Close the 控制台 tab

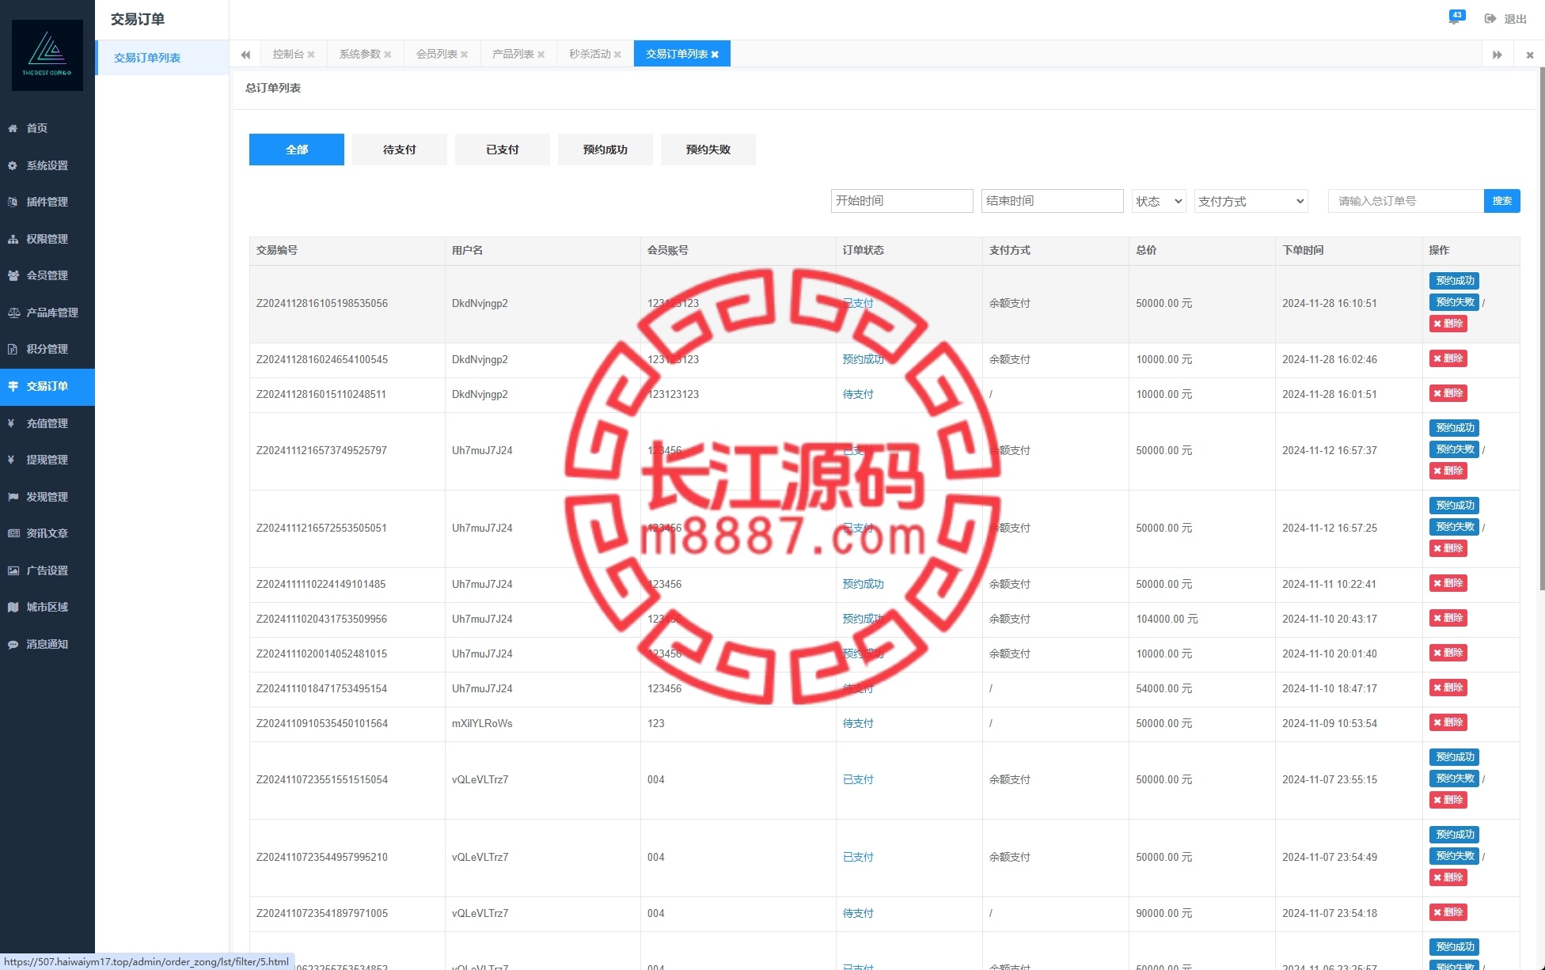[x=311, y=55]
